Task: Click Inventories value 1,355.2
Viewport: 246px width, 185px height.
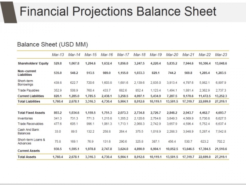Action: click(123, 118)
